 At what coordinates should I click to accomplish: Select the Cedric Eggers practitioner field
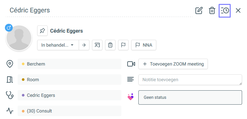coord(69,95)
